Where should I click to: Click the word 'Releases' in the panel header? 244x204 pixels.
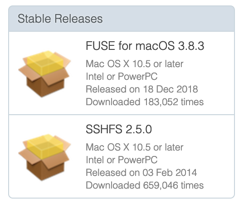click(x=78, y=19)
